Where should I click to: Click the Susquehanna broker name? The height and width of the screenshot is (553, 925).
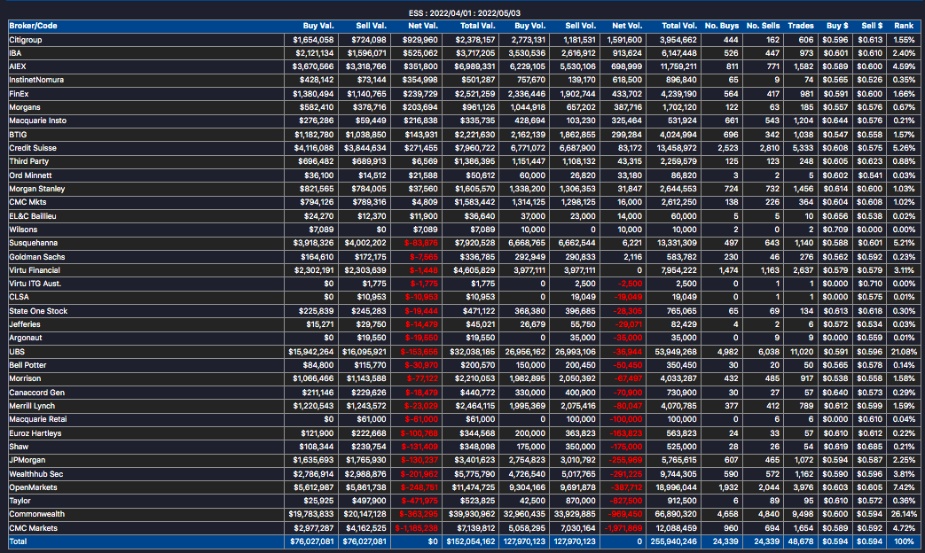tap(33, 242)
